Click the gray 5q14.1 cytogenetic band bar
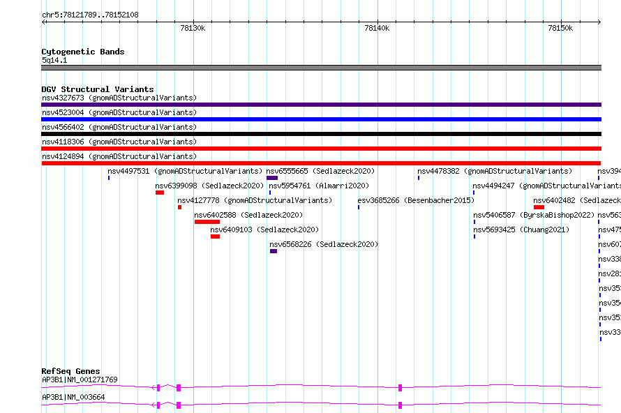This screenshot has height=413, width=621. [x=321, y=68]
